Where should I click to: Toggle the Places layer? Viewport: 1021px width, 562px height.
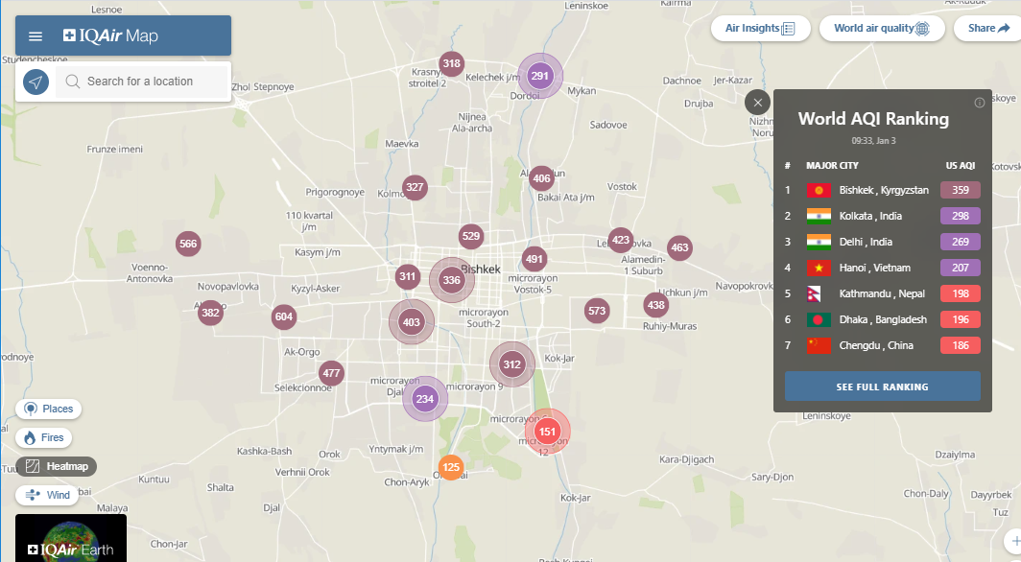pos(49,409)
